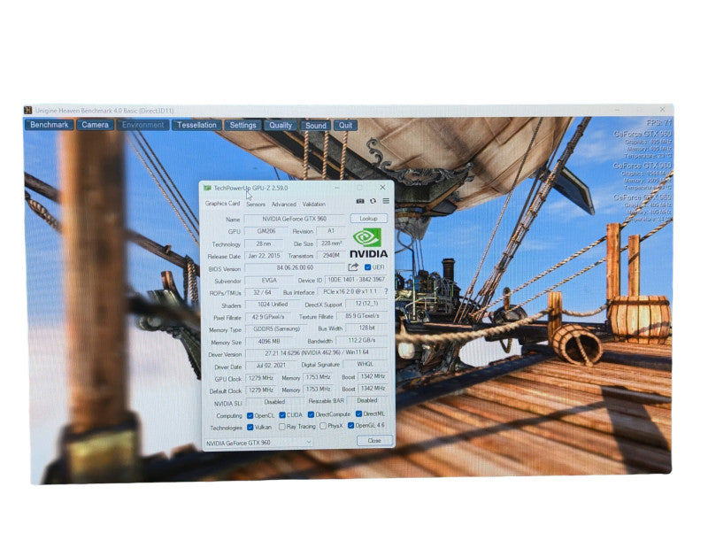The image size is (708, 533).
Task: Click the Transistors value 2940M
Action: 331,255
